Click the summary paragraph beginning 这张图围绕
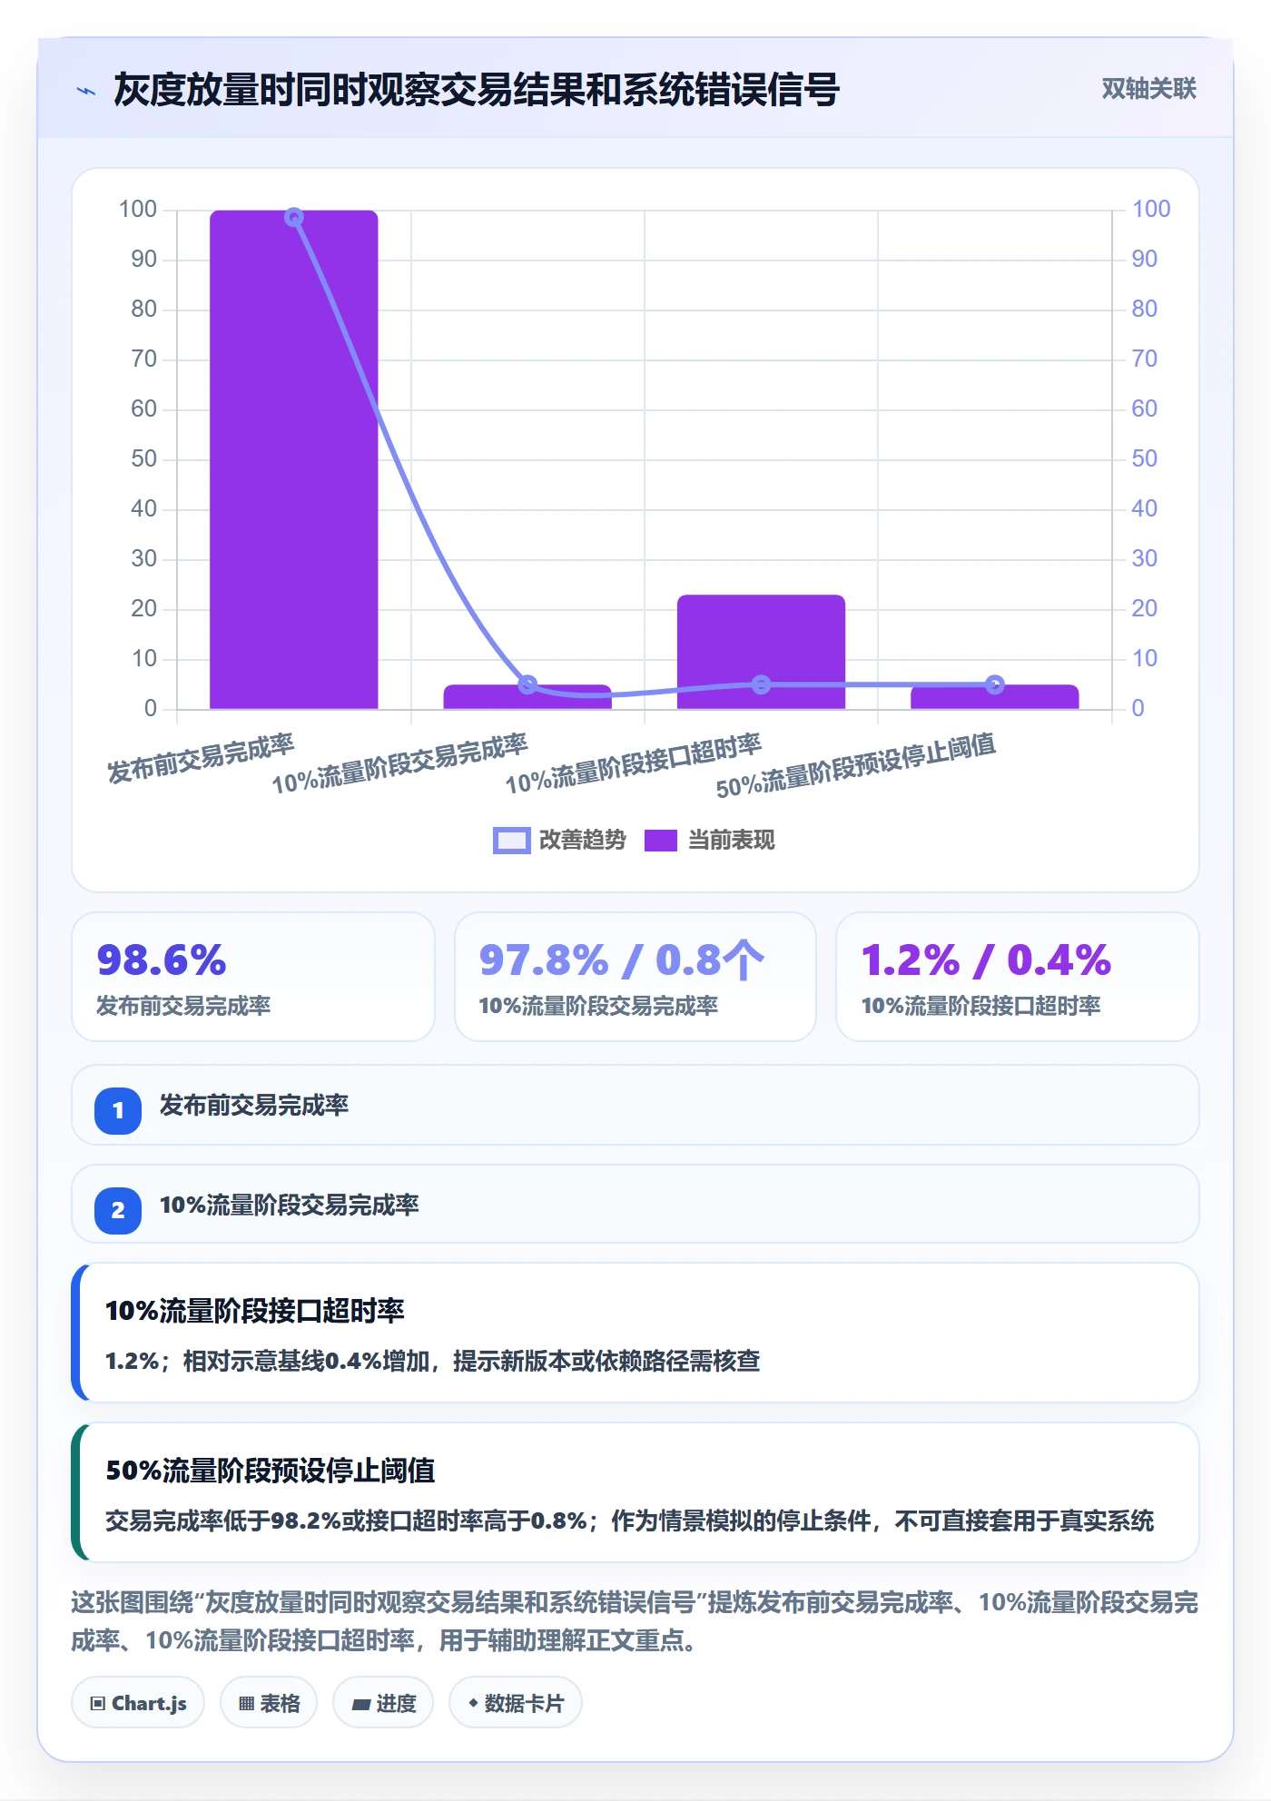Screen dimensions: 1271x1801 click(x=635, y=1621)
